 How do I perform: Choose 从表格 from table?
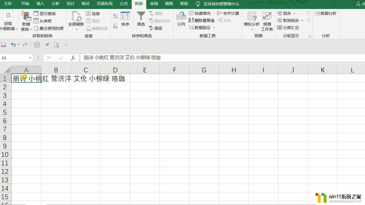pyautogui.click(x=43, y=21)
